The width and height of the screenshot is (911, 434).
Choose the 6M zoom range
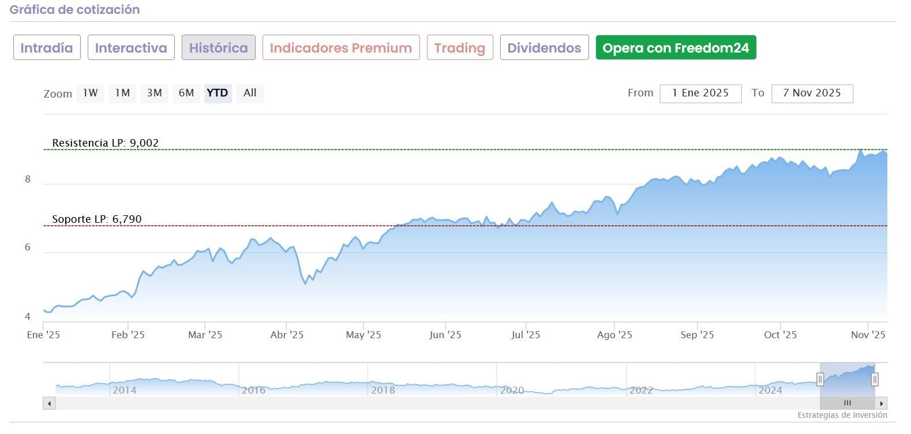click(186, 93)
